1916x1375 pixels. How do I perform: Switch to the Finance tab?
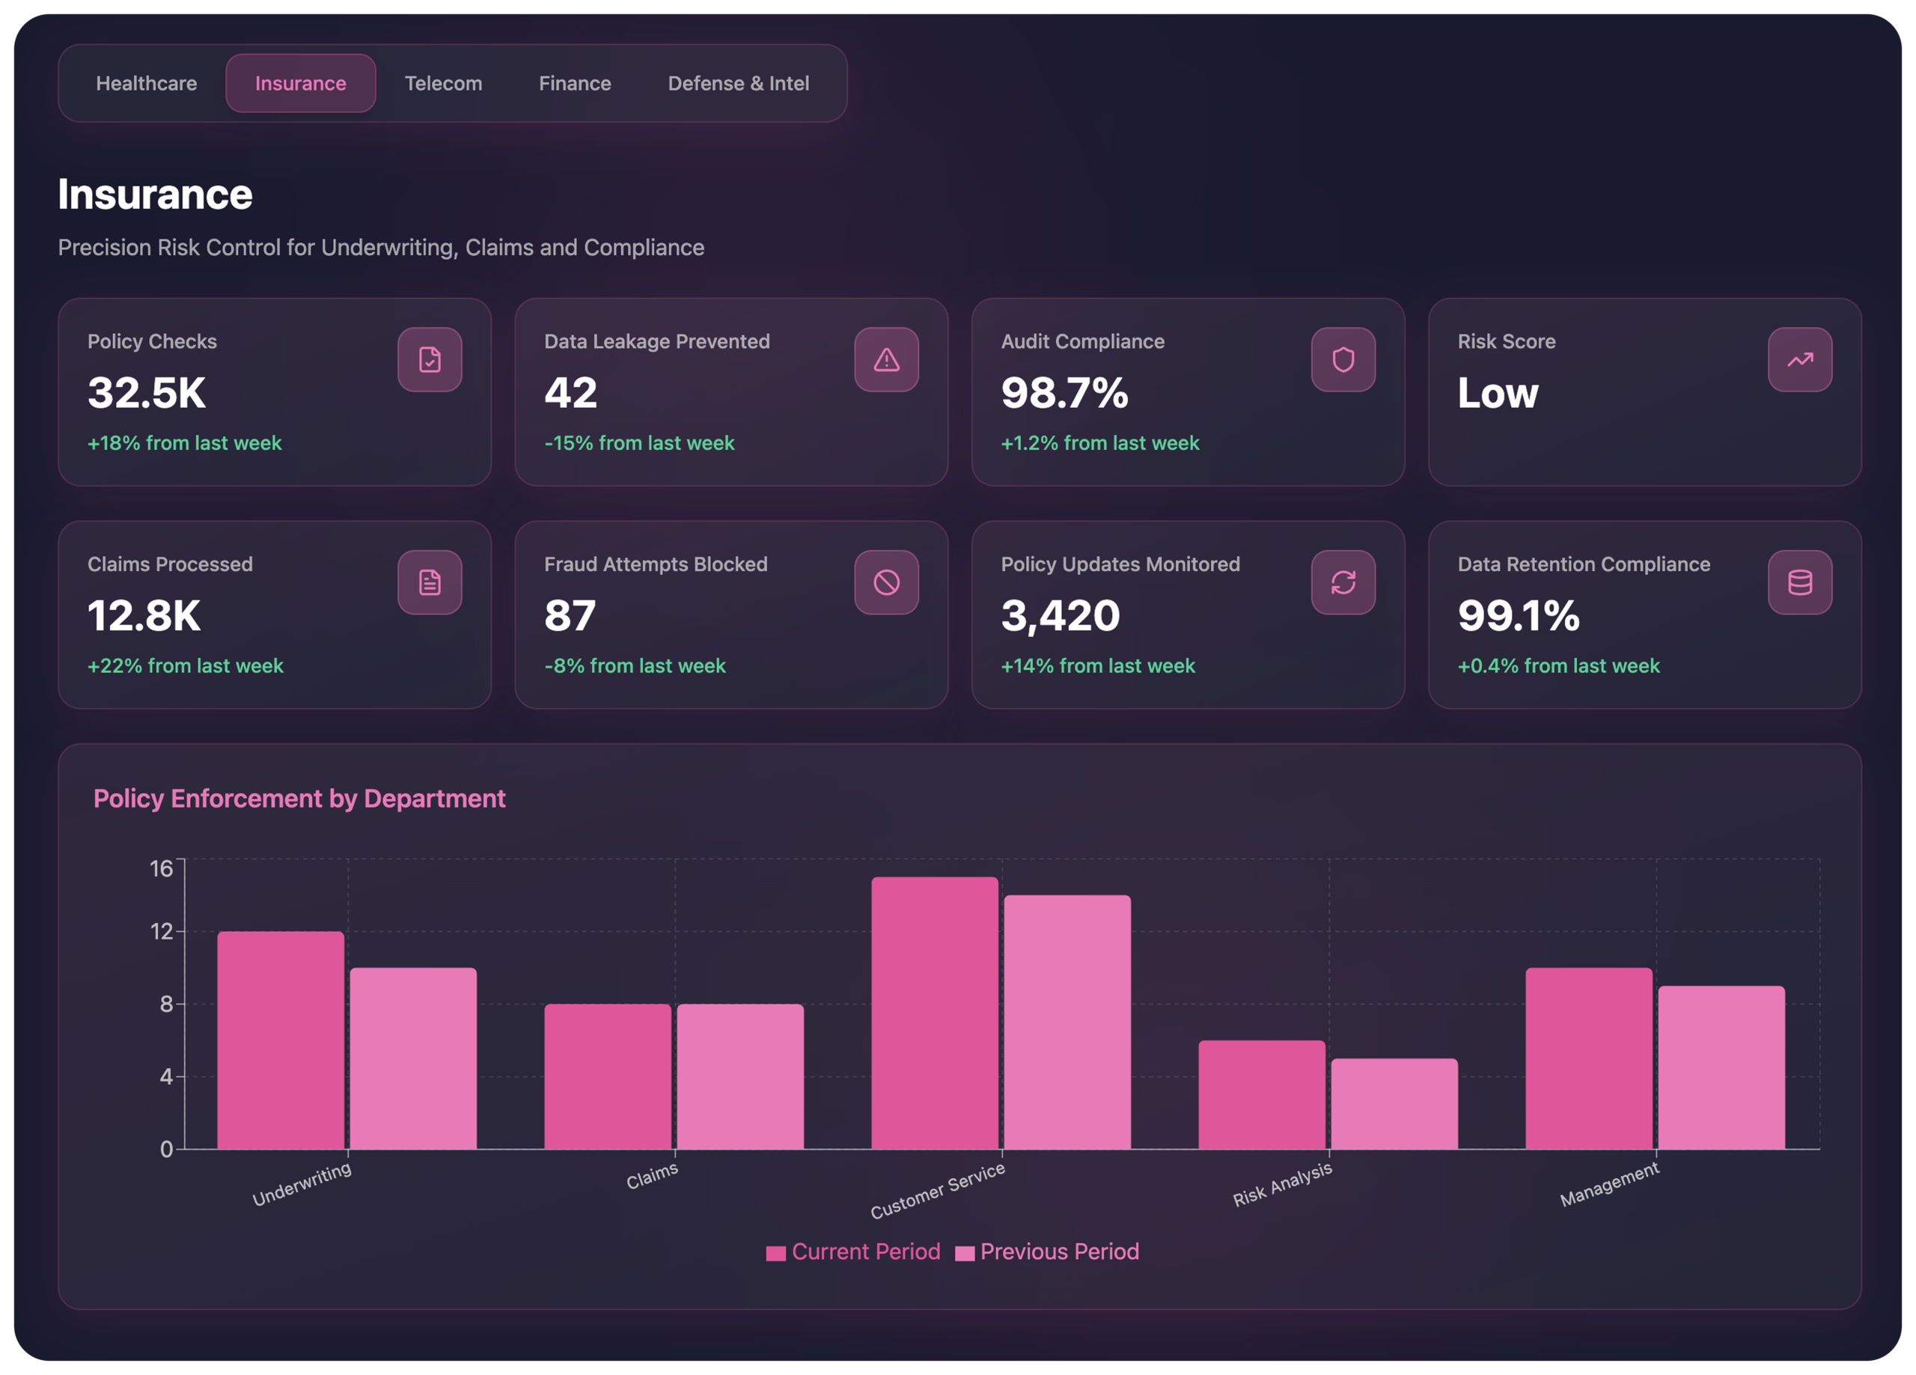575,84
